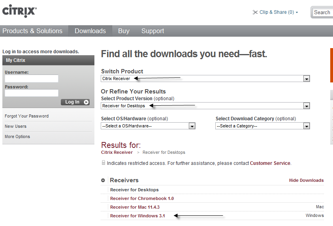Click the My Citrix panel header

point(49,60)
